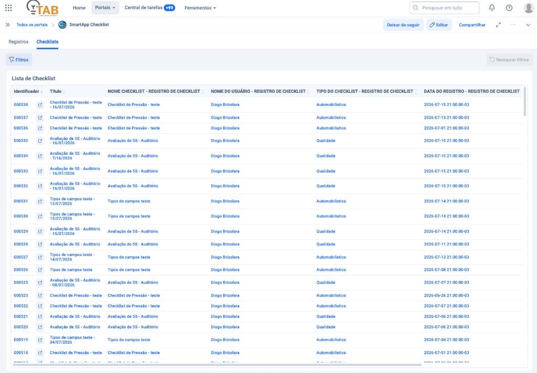This screenshot has width=537, height=373.
Task: Open record 000537 external link icon
Action: click(x=40, y=118)
